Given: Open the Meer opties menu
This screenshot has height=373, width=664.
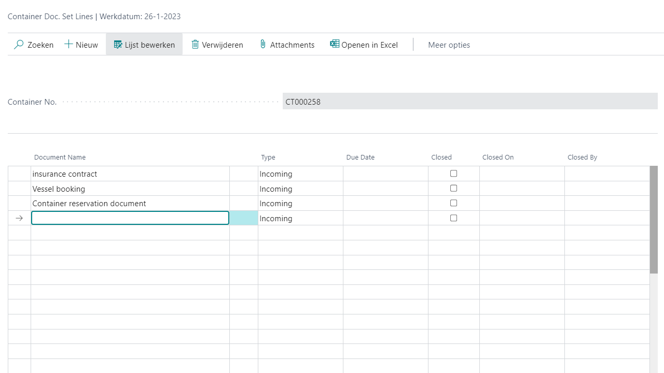Looking at the screenshot, I should point(449,45).
